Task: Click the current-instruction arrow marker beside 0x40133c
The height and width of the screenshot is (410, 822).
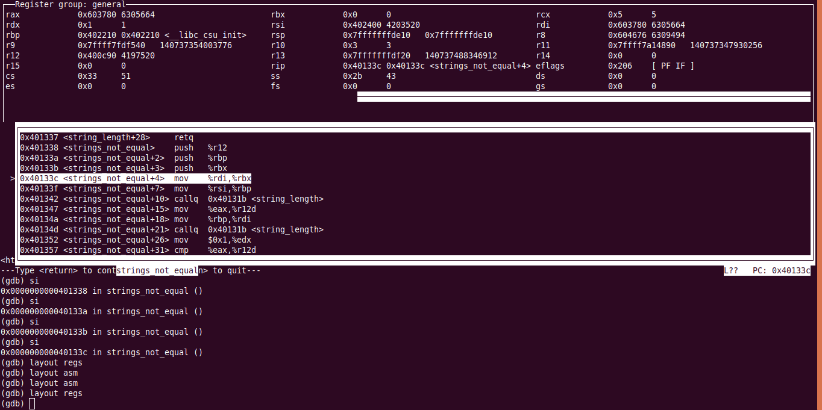Action: pos(13,179)
